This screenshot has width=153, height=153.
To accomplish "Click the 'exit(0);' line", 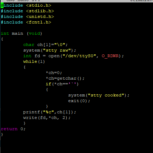I will [x=79, y=101].
